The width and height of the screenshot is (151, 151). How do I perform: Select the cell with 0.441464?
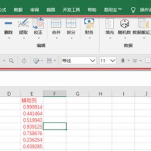(32, 114)
